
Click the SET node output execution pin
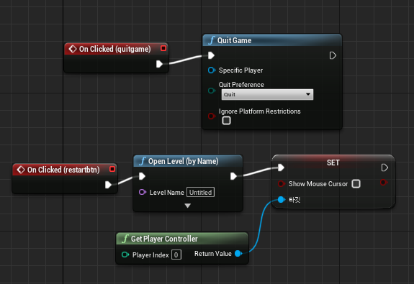pos(384,168)
